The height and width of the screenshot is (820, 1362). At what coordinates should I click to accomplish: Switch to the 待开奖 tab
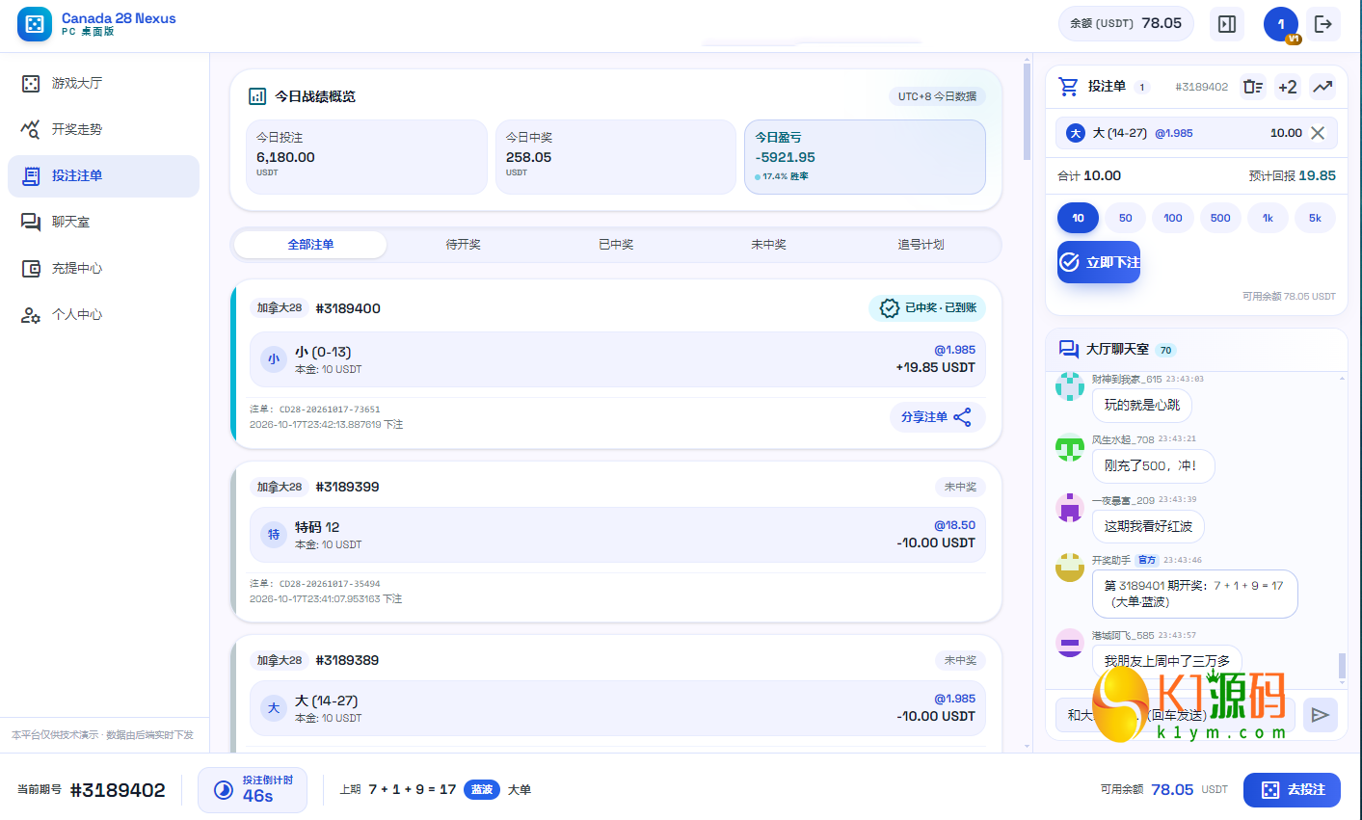tap(463, 245)
